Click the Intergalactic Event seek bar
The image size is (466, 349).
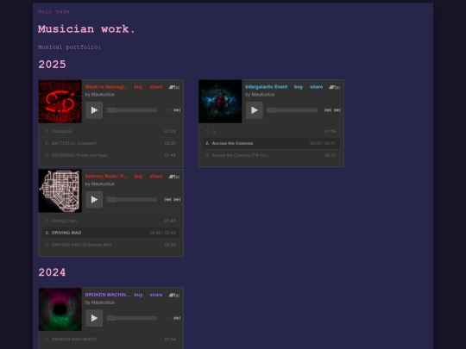293,110
